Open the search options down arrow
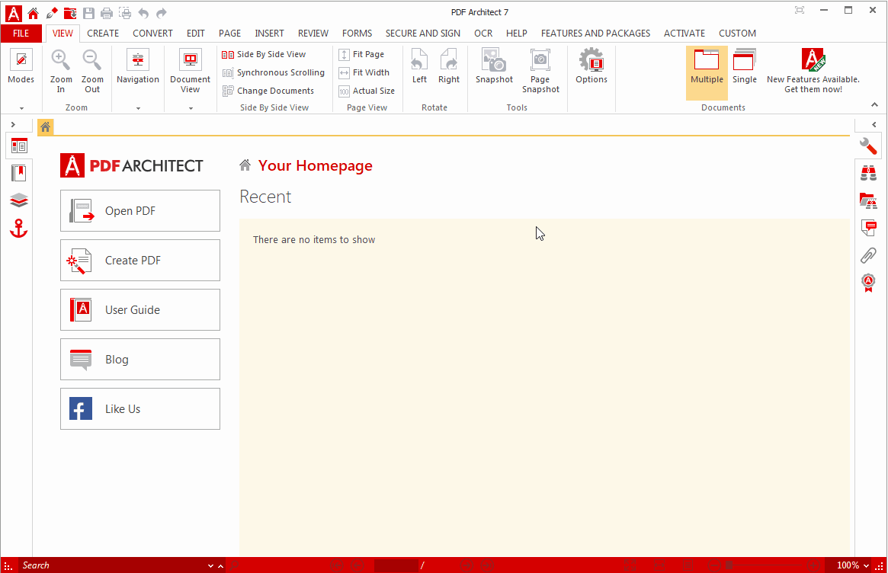Screen dimensions: 888x573 pyautogui.click(x=210, y=565)
